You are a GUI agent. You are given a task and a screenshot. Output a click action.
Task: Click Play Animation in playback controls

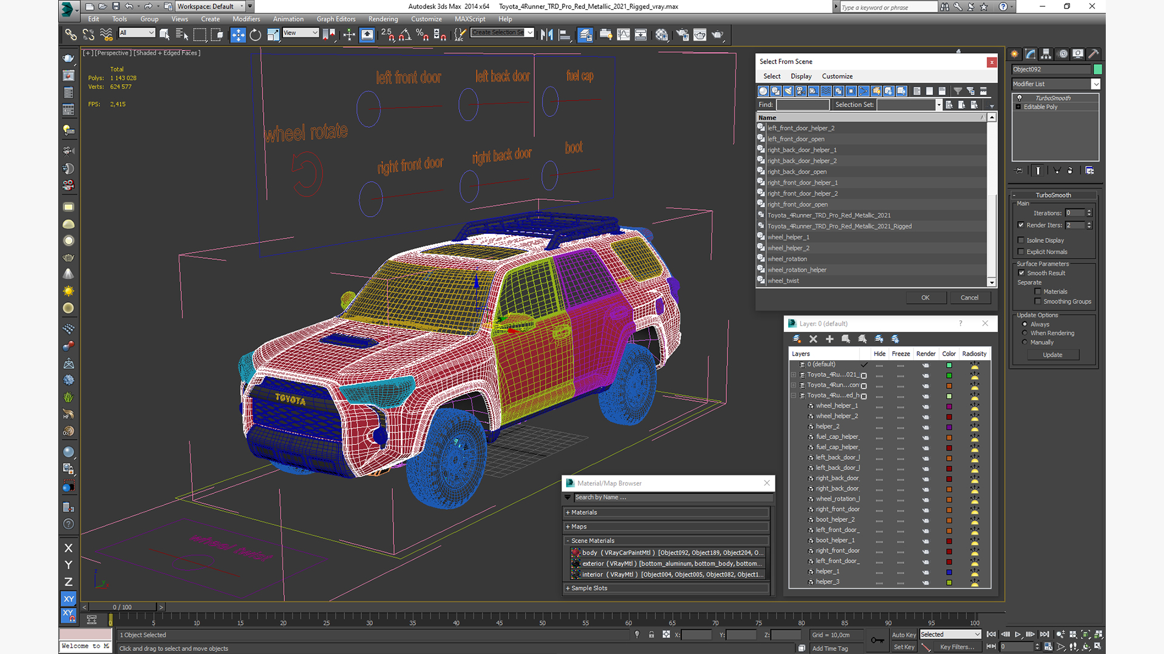[1018, 634]
